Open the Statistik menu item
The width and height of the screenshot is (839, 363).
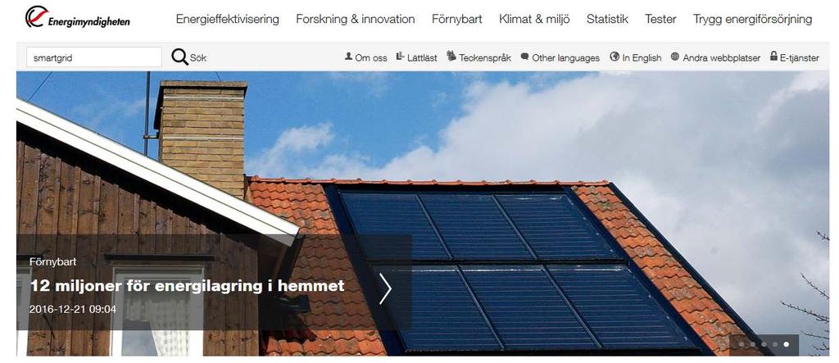pos(607,20)
